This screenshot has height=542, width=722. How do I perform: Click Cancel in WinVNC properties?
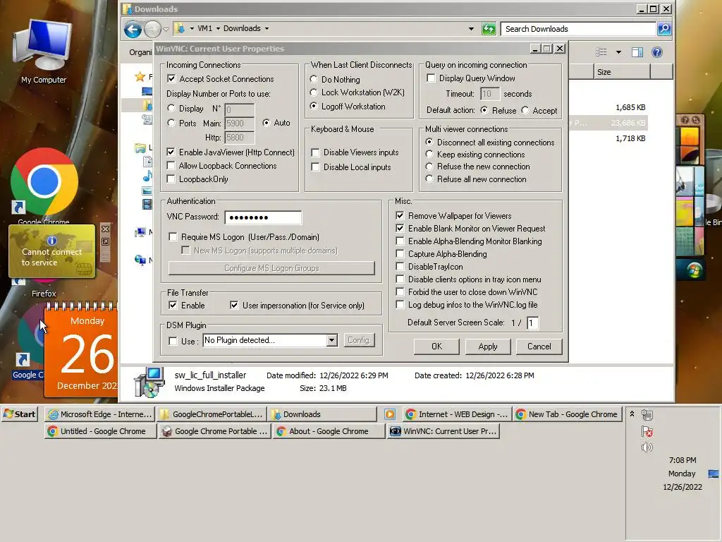point(539,346)
